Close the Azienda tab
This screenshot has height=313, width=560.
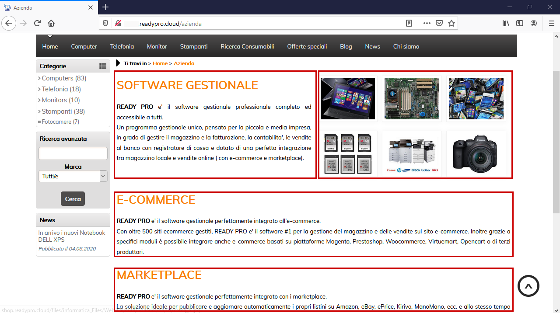point(91,7)
